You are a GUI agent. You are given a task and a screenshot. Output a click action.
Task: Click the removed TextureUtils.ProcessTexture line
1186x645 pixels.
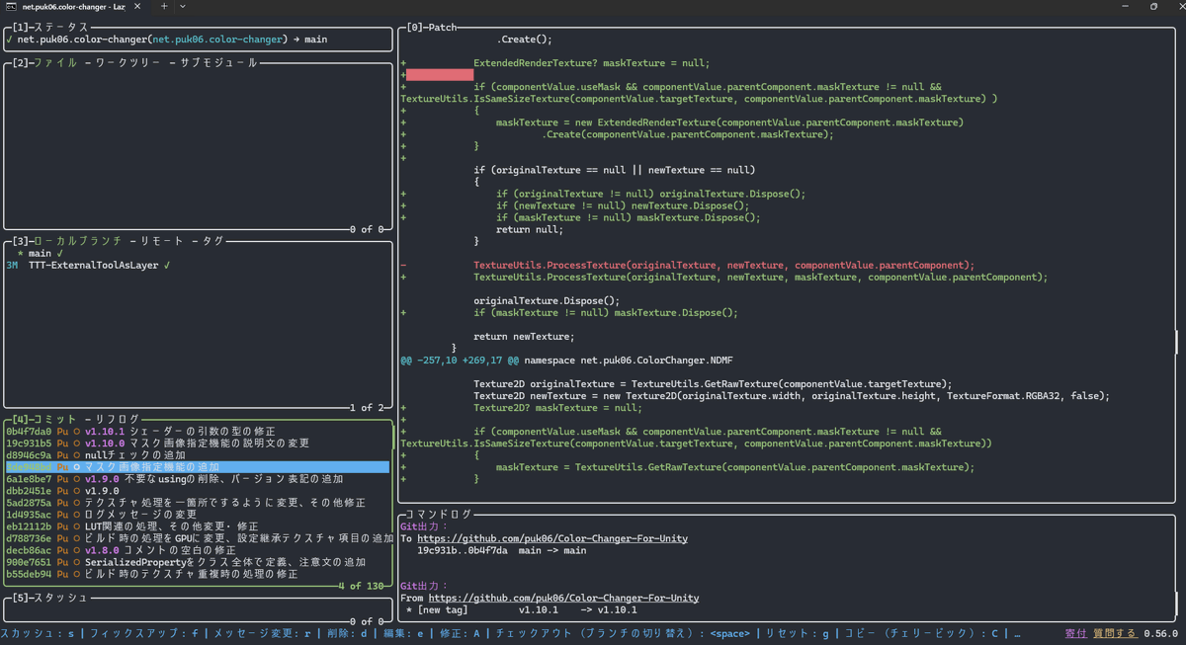tap(723, 265)
